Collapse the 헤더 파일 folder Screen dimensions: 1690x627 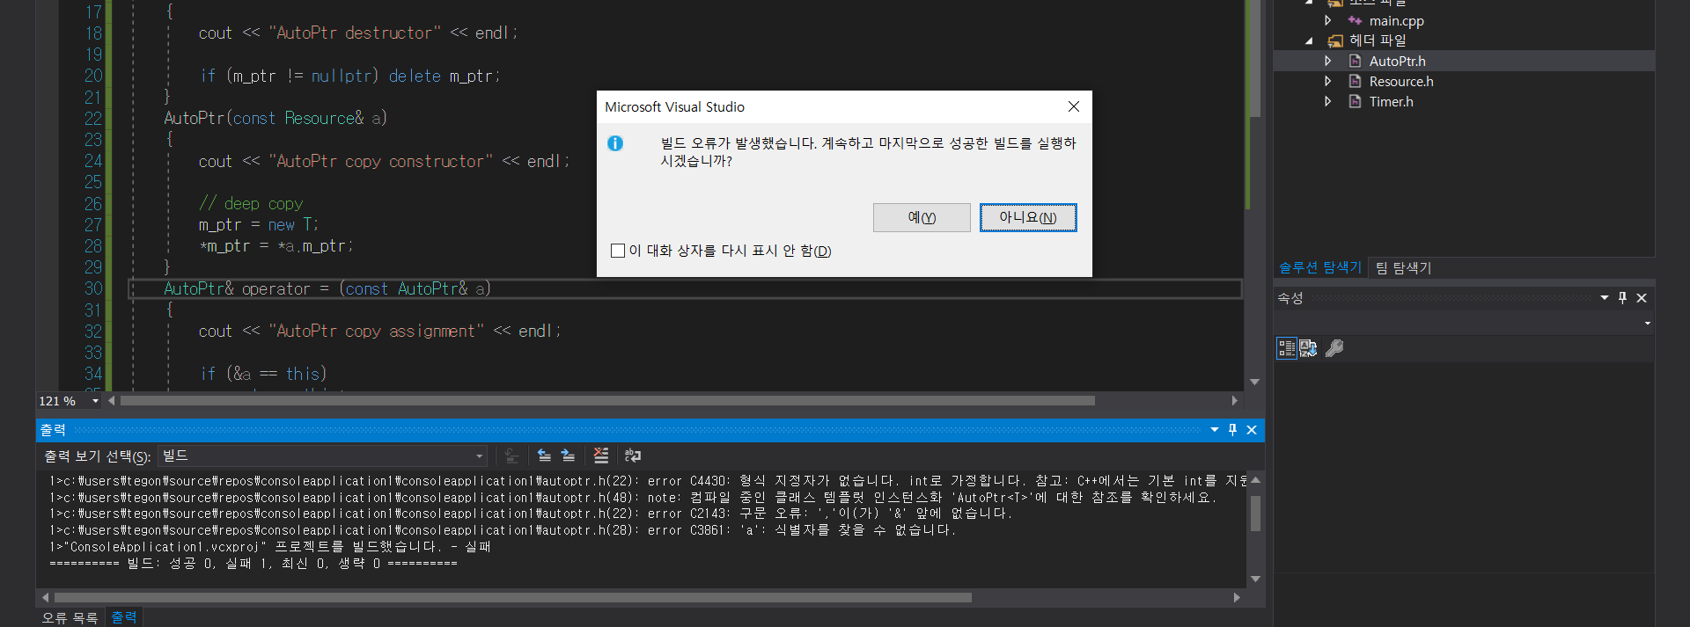pos(1309,40)
